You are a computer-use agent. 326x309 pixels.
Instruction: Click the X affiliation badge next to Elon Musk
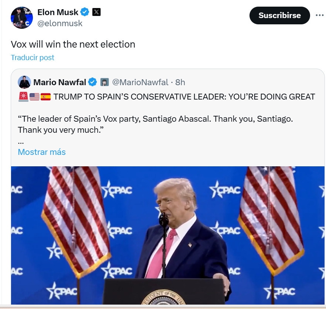pyautogui.click(x=96, y=12)
